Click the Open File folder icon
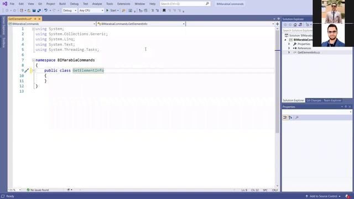 (x=29, y=11)
